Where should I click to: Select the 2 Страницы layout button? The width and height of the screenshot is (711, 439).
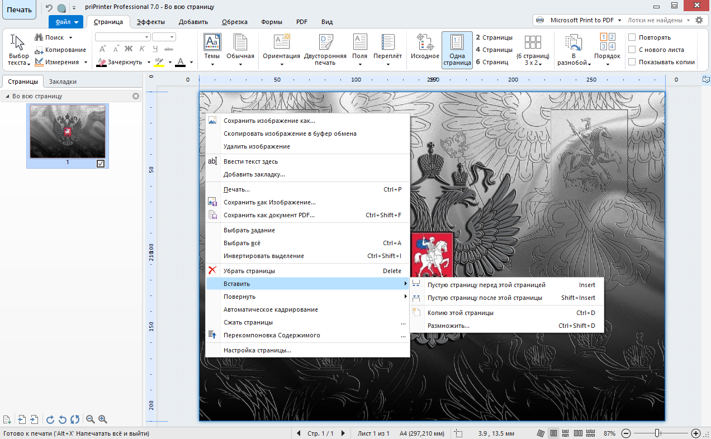click(x=494, y=37)
